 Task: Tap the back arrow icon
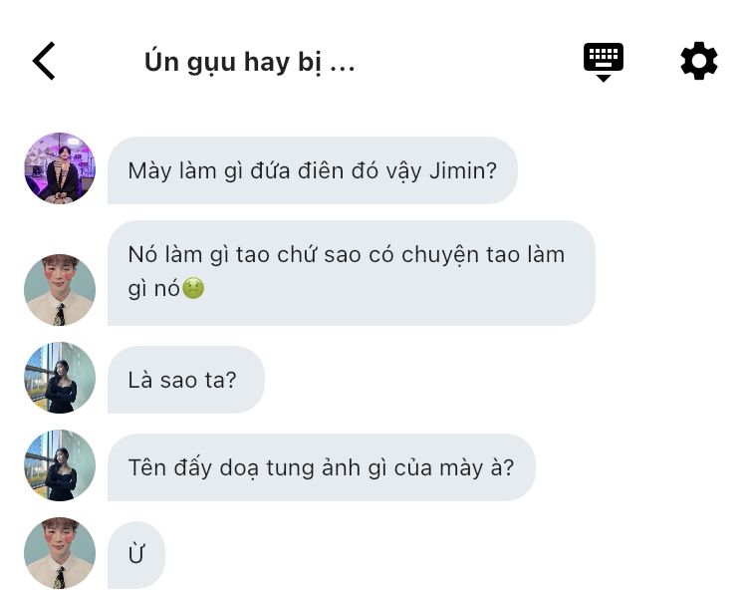point(44,61)
